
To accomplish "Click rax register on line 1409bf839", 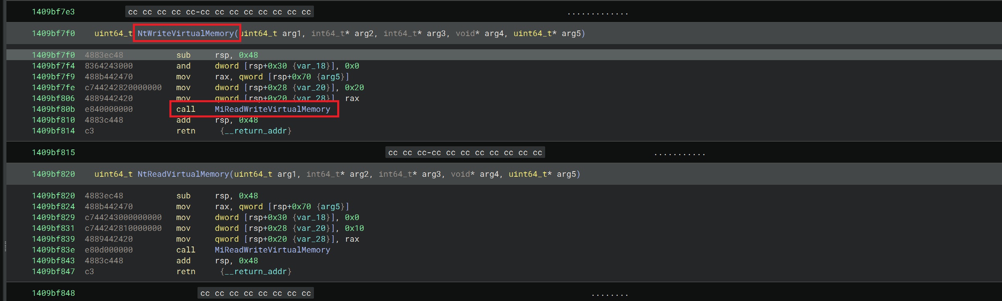I will tap(352, 239).
